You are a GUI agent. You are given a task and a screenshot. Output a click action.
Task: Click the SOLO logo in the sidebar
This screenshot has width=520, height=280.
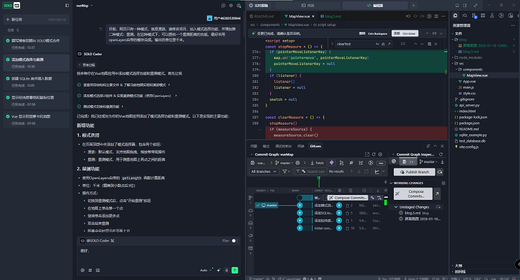(12, 5)
